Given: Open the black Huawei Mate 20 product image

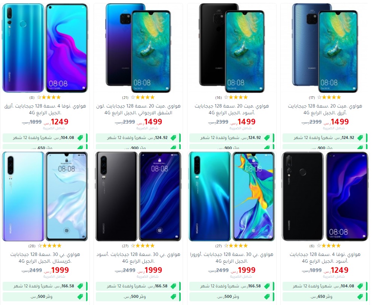Looking at the screenshot, I should pos(232,48).
